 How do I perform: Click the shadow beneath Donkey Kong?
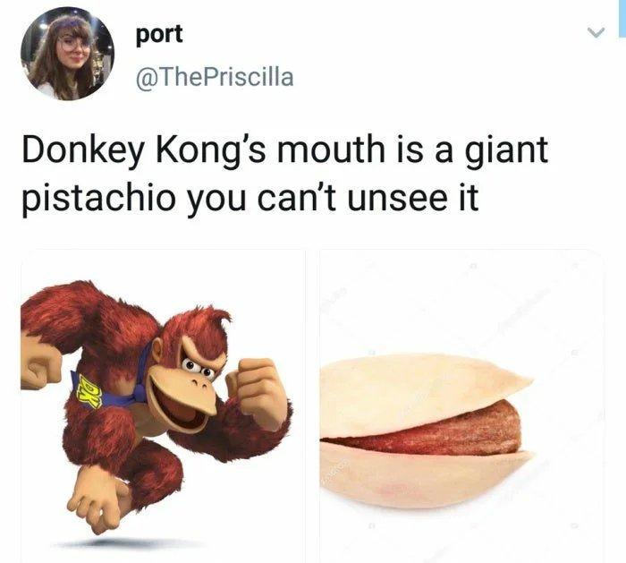click(x=128, y=542)
